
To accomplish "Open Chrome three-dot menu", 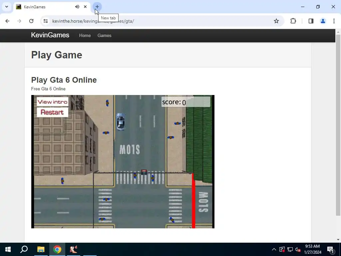I will (334, 21).
